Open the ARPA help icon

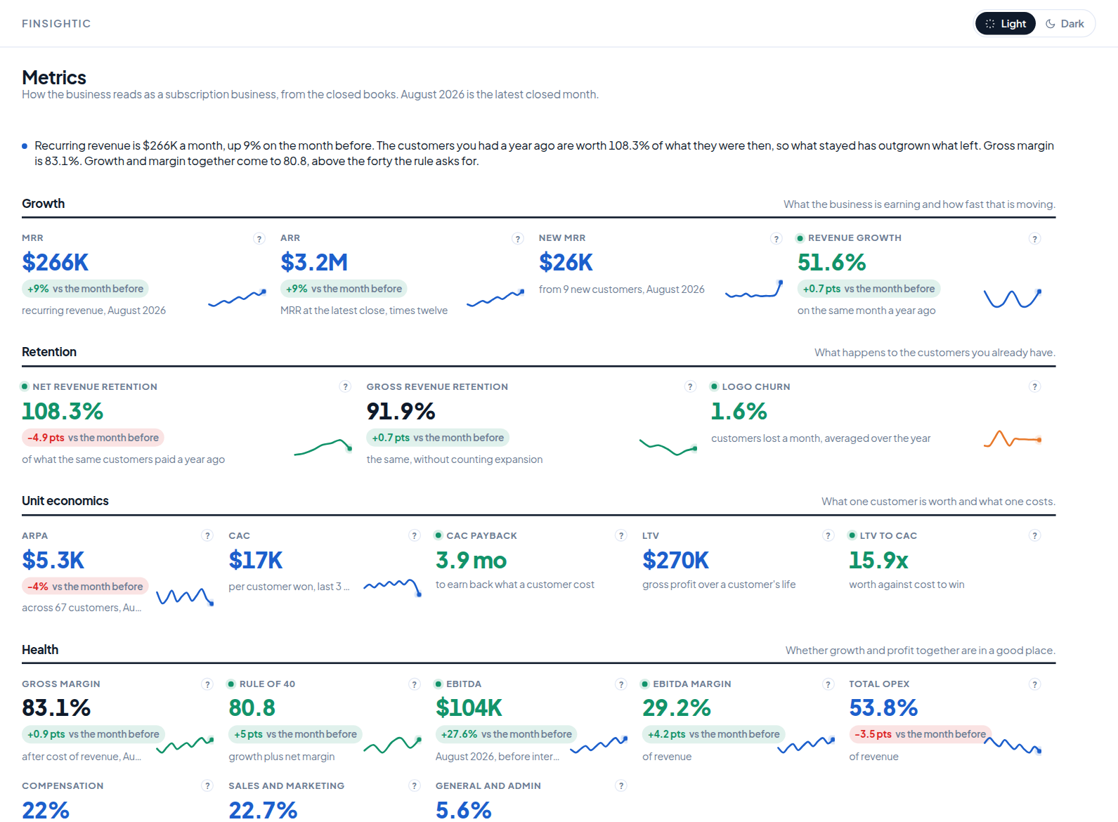pyautogui.click(x=207, y=535)
